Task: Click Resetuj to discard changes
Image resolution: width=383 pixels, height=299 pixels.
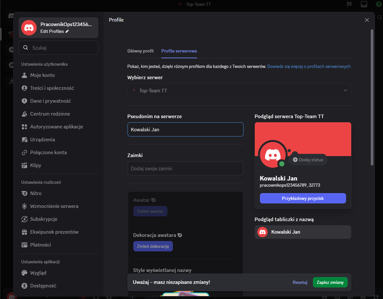Action: pyautogui.click(x=300, y=282)
